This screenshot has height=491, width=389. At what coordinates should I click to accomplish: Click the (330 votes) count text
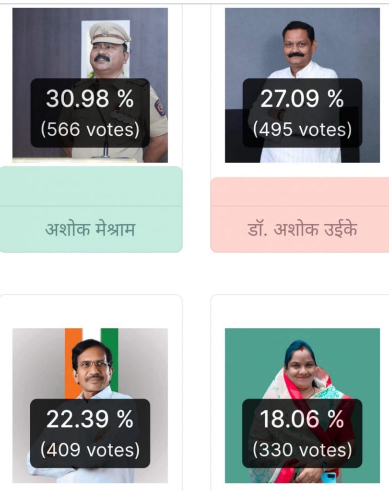(x=302, y=450)
